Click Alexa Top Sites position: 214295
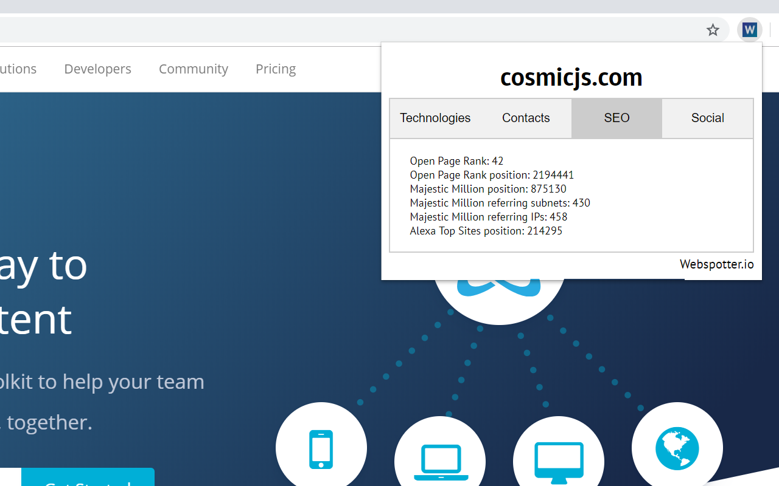The image size is (779, 486). (x=486, y=231)
